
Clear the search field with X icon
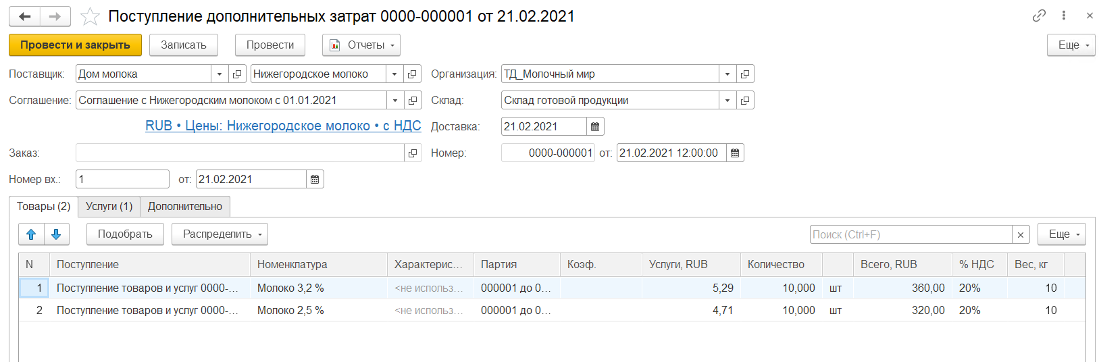[x=1021, y=234]
